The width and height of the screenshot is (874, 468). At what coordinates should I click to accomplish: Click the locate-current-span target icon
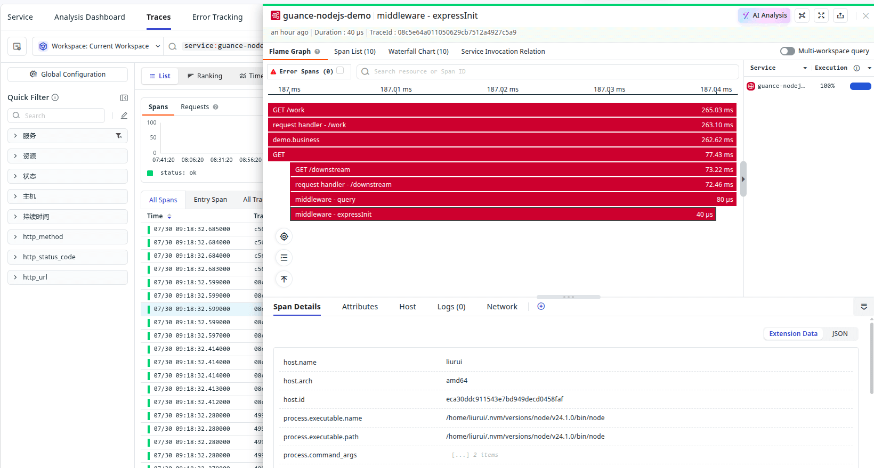click(284, 236)
